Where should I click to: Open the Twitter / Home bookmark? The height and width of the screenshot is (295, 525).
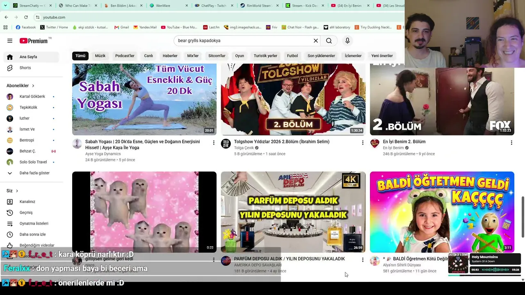click(x=54, y=27)
